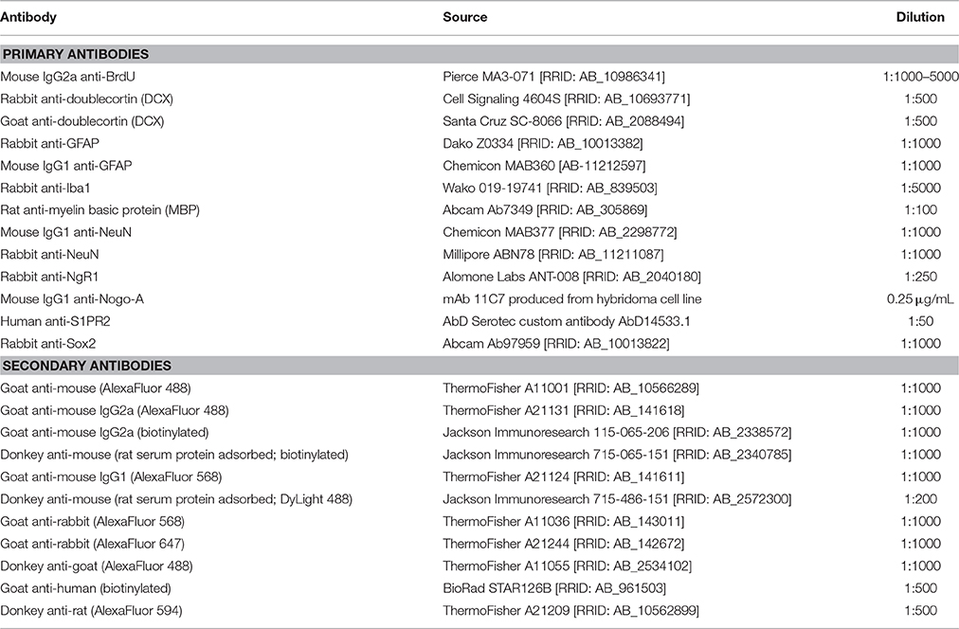Click ThermoFisher A21209 source entry
The width and height of the screenshot is (959, 629).
(x=570, y=610)
